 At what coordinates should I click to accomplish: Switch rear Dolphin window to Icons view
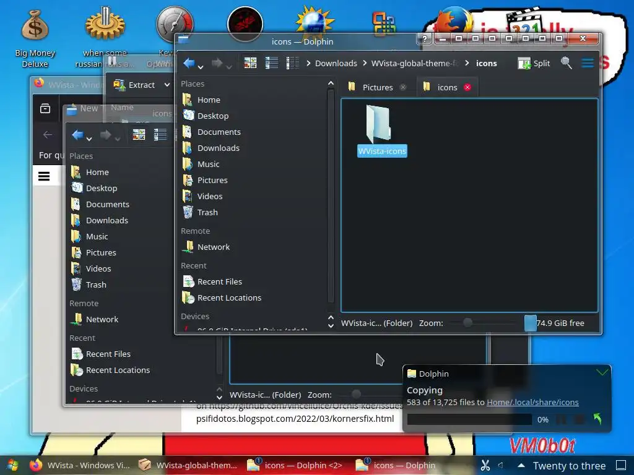[139, 135]
